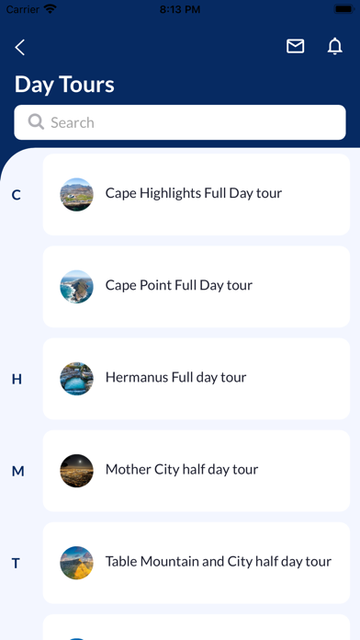360x640 pixels.
Task: Jump to section letter H
Action: coord(17,379)
